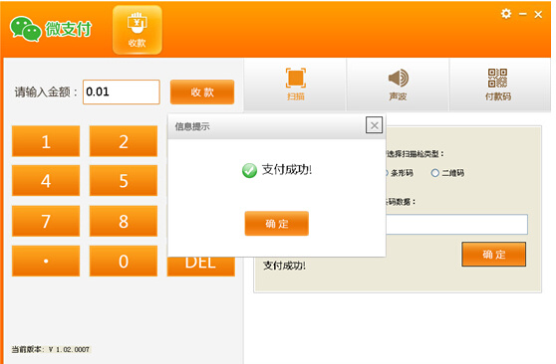The width and height of the screenshot is (556, 364).
Task: Confirm 支付成功 dialog with 确定
Action: (x=277, y=224)
